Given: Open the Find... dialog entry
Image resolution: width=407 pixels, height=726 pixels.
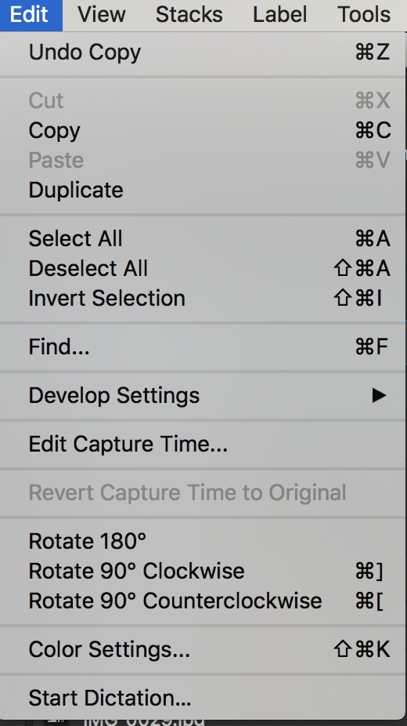Looking at the screenshot, I should (x=203, y=347).
